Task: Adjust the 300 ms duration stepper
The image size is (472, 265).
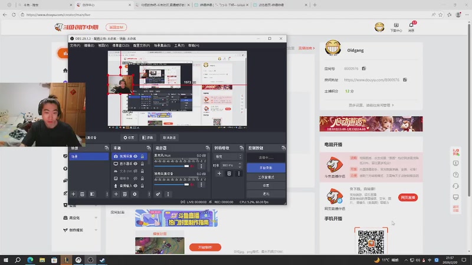Action: 240,165
